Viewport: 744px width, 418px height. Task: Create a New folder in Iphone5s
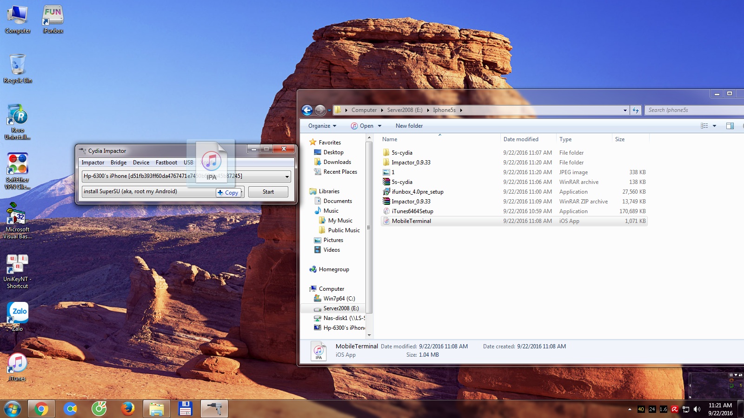(x=409, y=125)
